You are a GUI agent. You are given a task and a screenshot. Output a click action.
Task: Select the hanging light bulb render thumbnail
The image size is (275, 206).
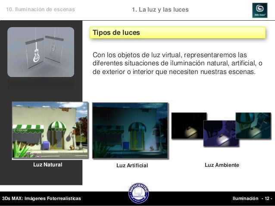[41, 52]
